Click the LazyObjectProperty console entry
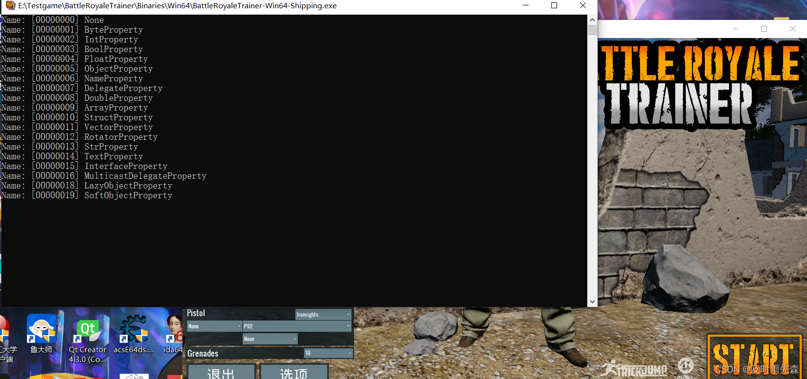 87,186
